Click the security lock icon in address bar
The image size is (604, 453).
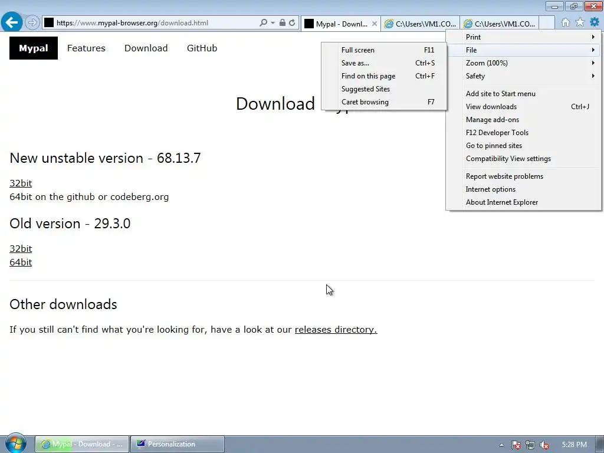coord(283,23)
